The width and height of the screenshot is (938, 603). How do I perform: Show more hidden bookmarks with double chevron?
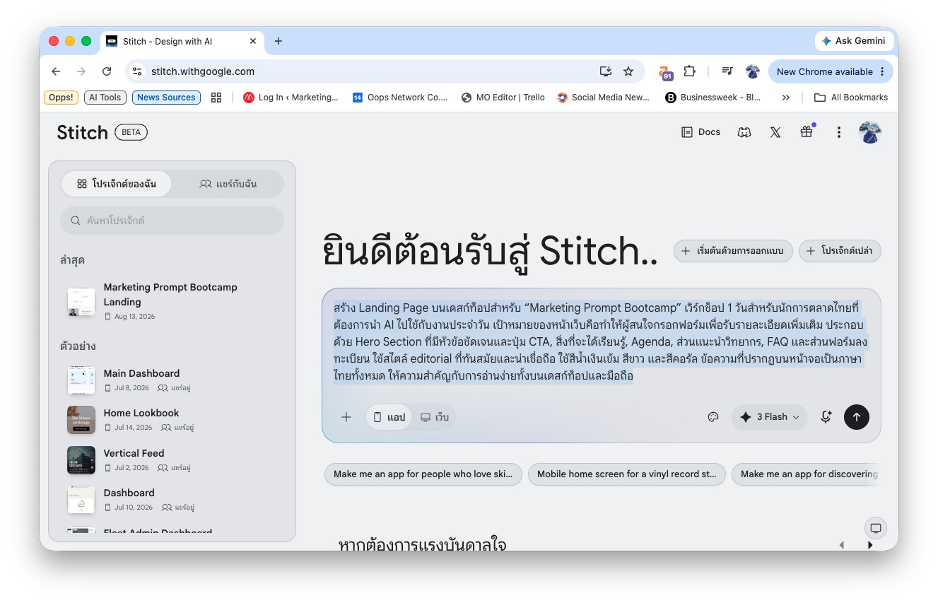(x=786, y=98)
